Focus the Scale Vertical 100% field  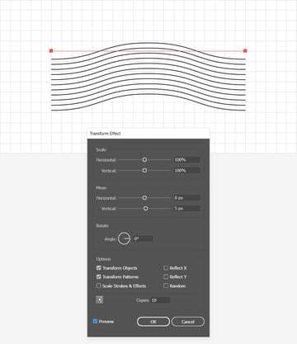tap(186, 171)
